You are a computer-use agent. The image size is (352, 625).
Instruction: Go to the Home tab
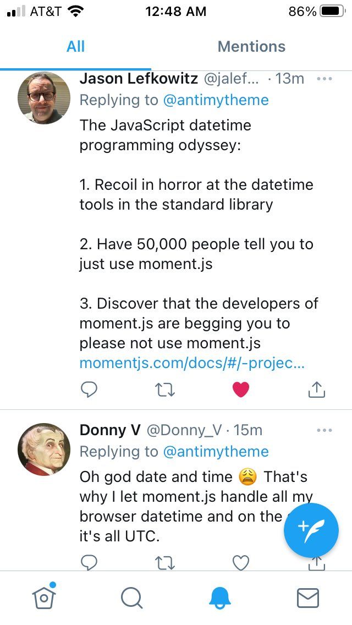(x=44, y=597)
